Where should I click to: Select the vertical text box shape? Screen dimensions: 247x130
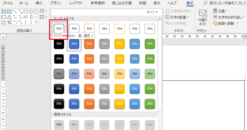coord(9,11)
